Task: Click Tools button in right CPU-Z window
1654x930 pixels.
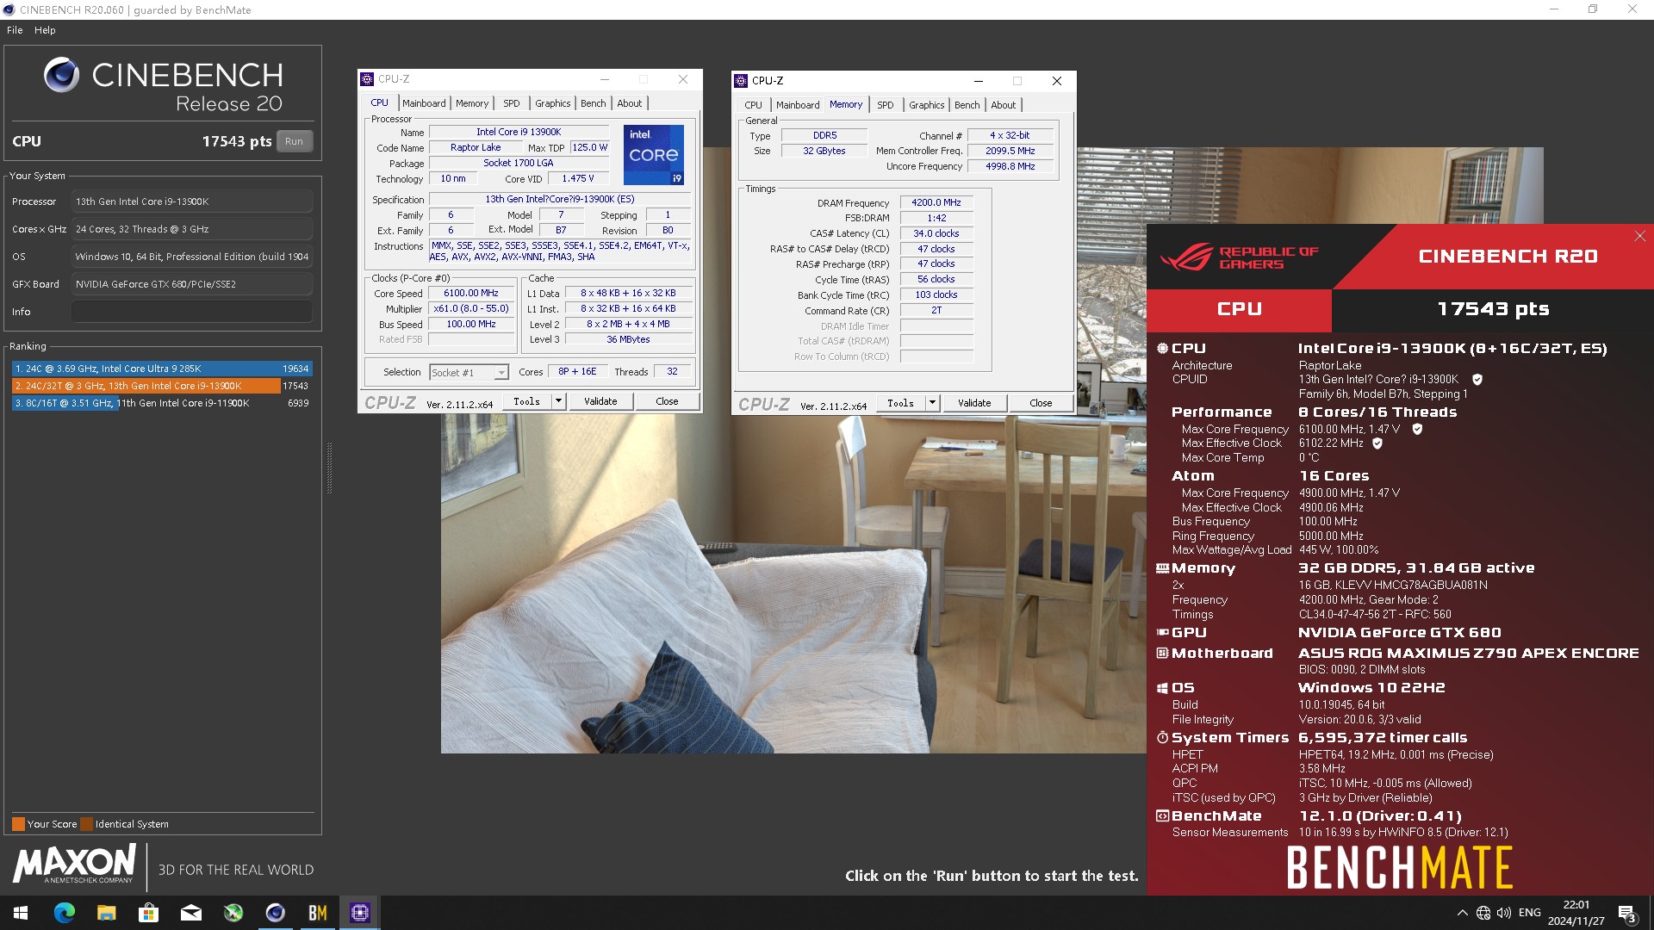Action: pyautogui.click(x=900, y=403)
